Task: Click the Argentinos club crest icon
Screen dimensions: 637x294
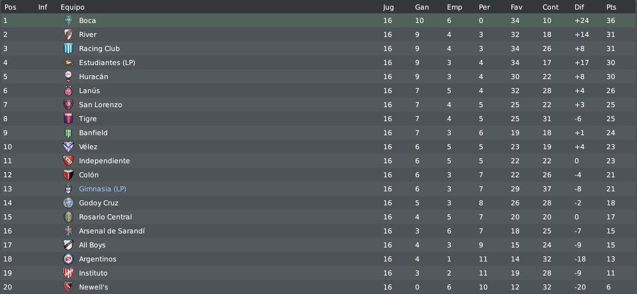Action: (68, 259)
